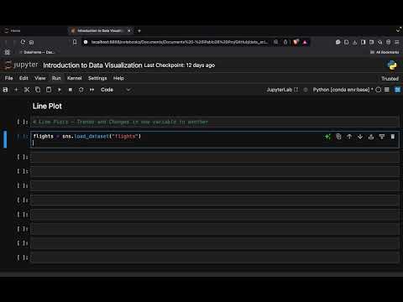Click the Python conda env kernel name

(343, 90)
